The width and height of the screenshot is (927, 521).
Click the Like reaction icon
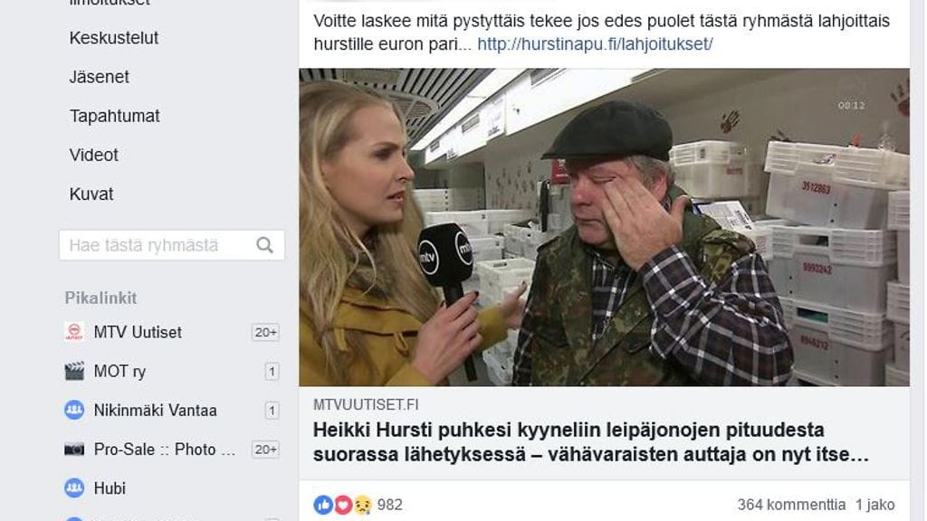point(323,505)
